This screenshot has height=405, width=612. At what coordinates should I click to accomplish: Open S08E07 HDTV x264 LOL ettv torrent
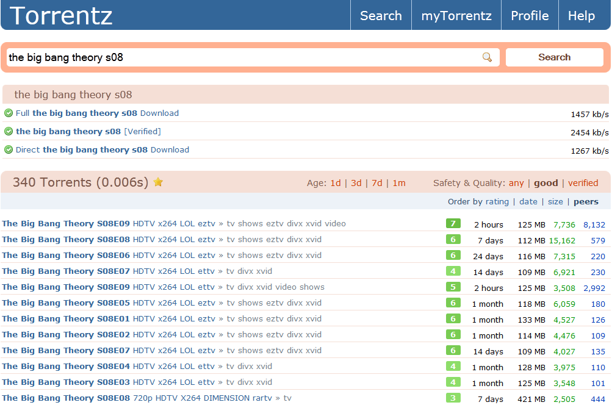coord(108,271)
